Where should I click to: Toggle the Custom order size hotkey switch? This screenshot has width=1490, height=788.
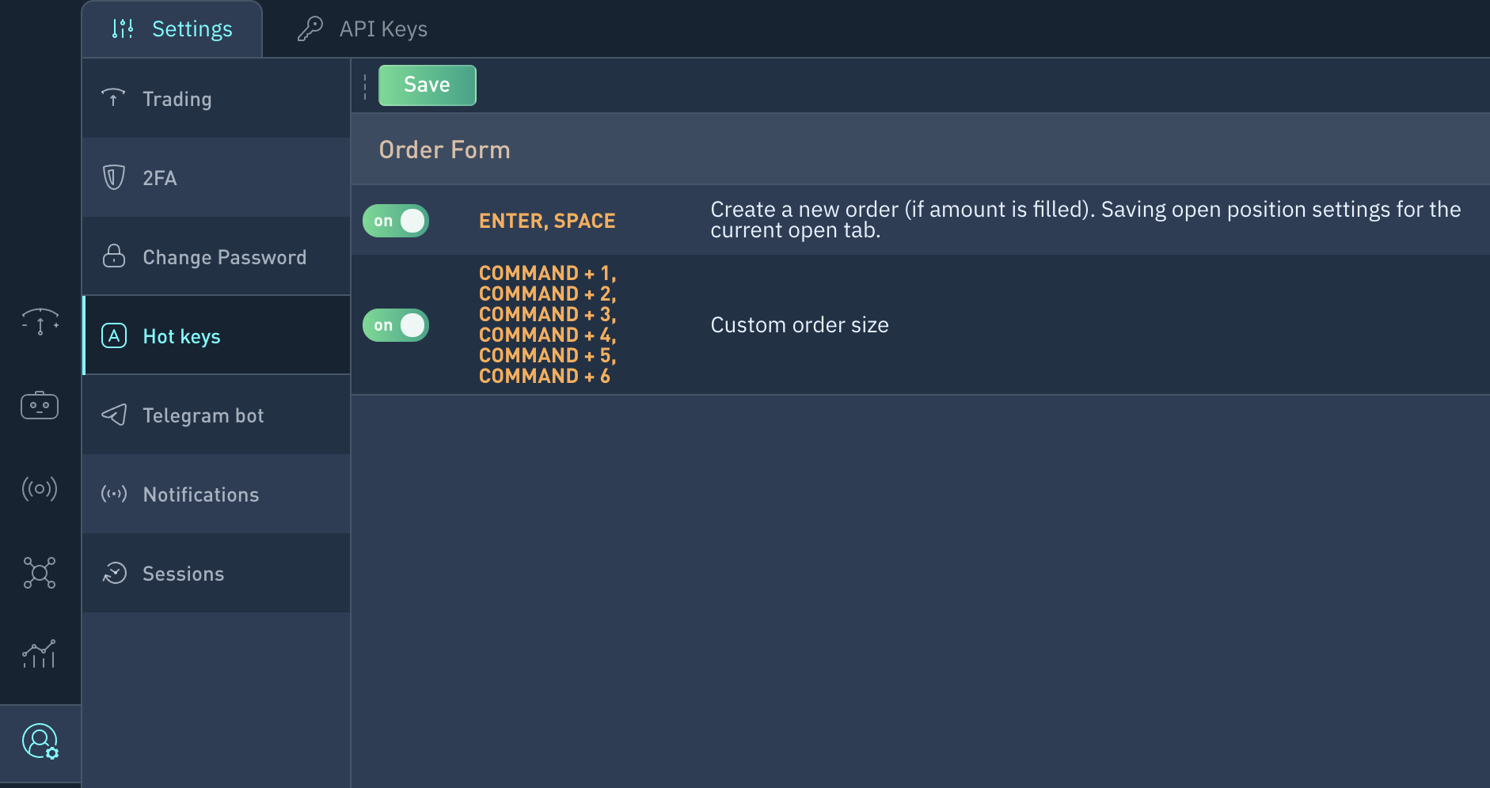tap(396, 325)
